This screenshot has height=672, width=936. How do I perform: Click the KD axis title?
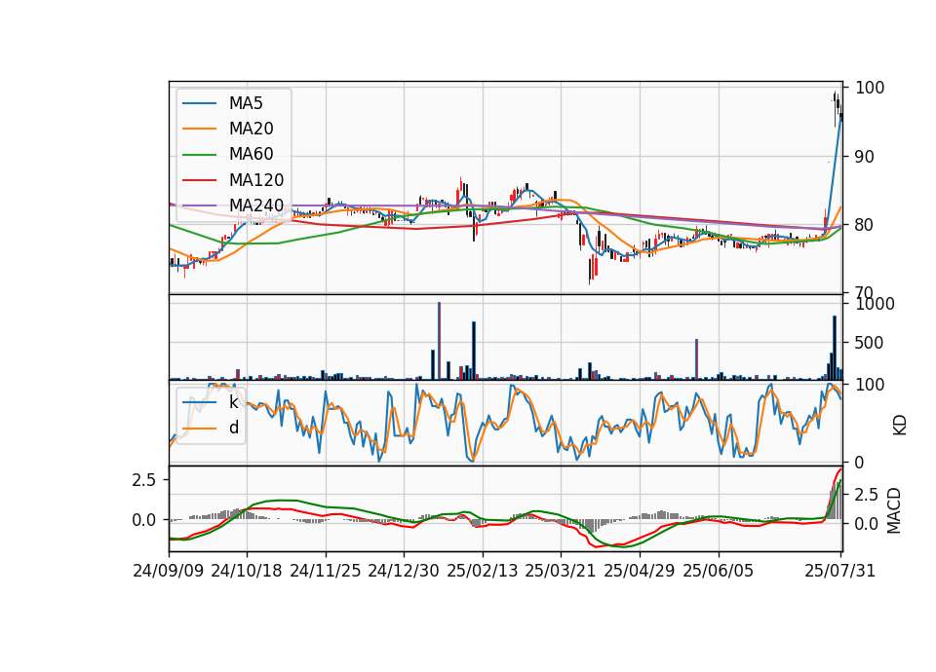pyautogui.click(x=900, y=426)
